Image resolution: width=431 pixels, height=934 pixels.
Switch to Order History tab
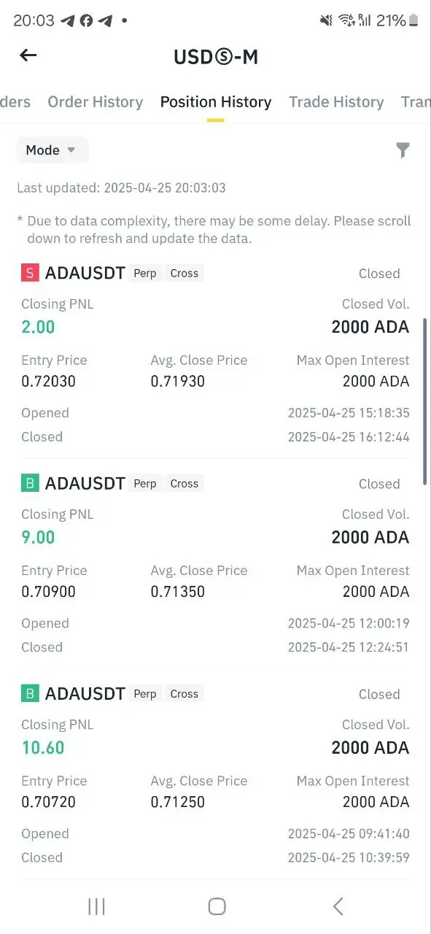pyautogui.click(x=95, y=102)
